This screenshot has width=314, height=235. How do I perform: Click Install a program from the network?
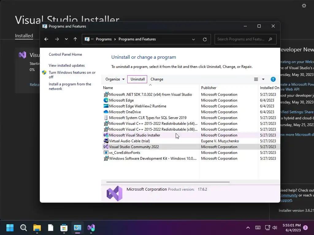70,86
